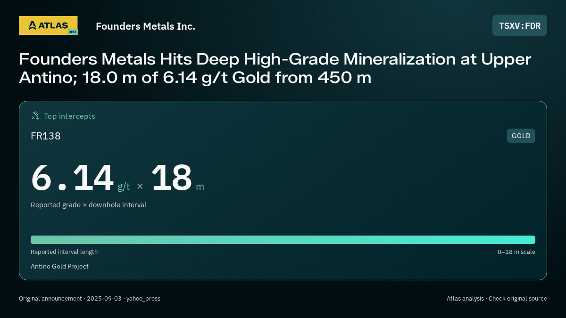Click the GOLD commodity tag
Image resolution: width=566 pixels, height=318 pixels.
[x=521, y=136]
